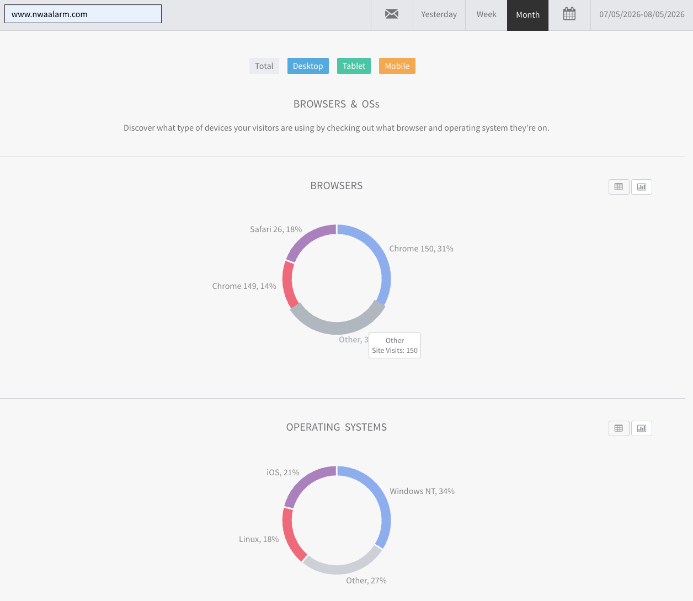Click the OPERATING SYSTEMS section heading
This screenshot has width=693, height=601.
[337, 427]
